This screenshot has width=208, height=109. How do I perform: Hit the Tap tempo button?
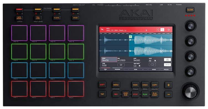pyautogui.click(x=102, y=94)
